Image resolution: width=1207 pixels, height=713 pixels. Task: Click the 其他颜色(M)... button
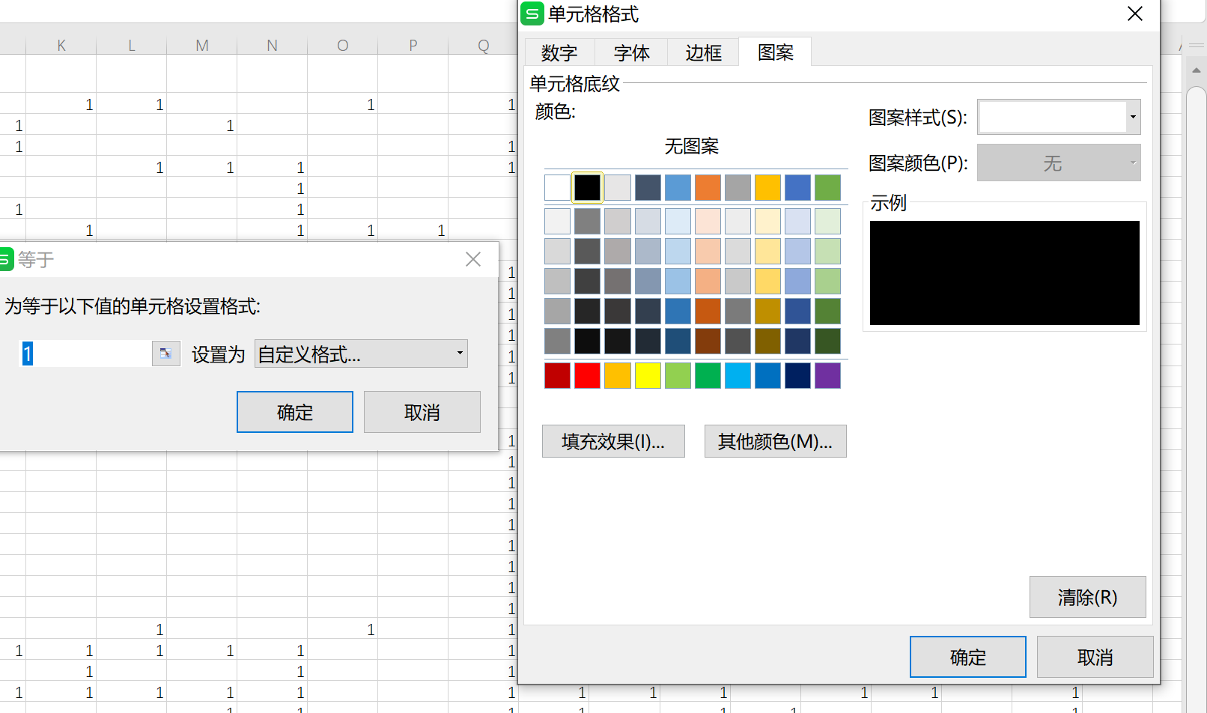pyautogui.click(x=775, y=441)
